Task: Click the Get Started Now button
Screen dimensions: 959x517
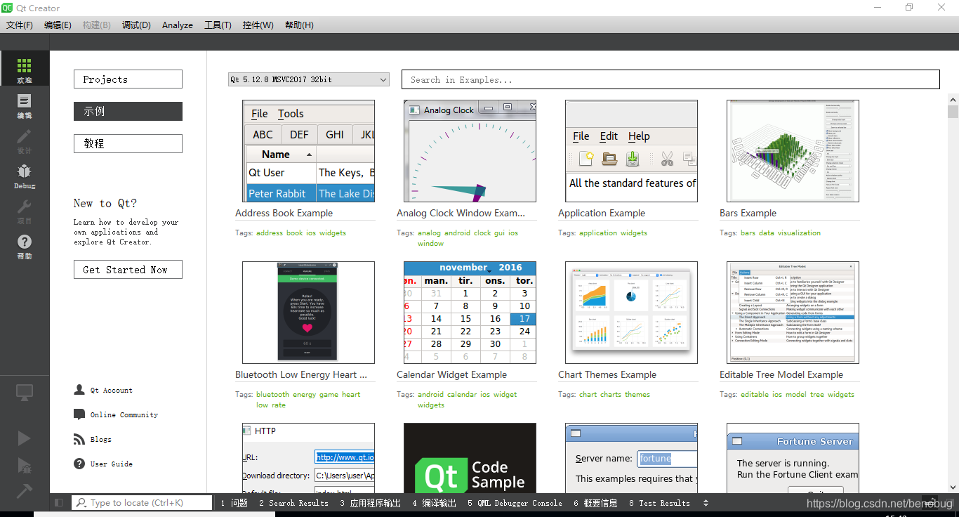Action: click(128, 270)
